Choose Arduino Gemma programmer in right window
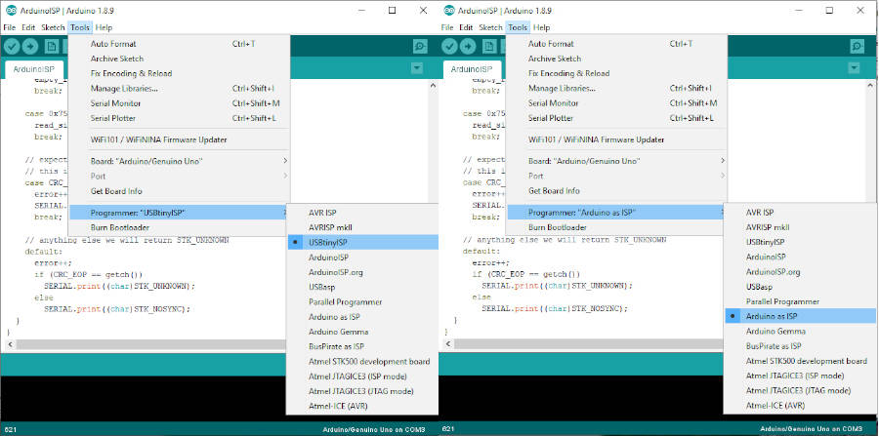 click(x=775, y=332)
